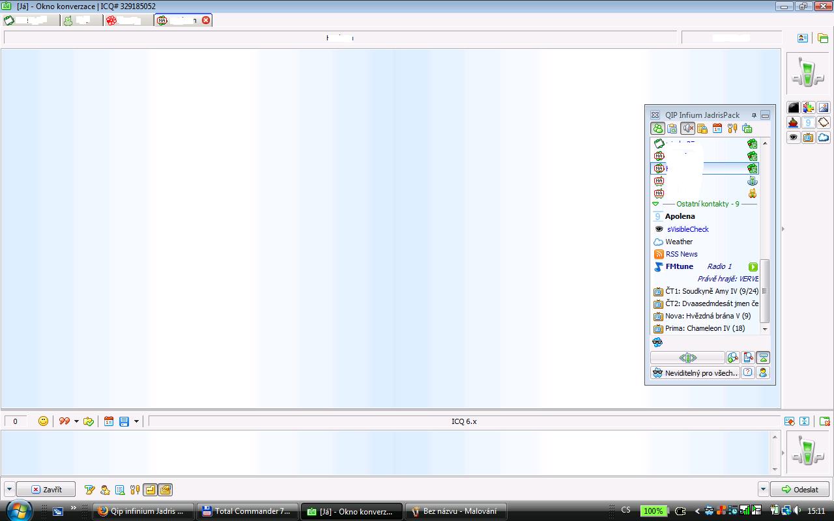Select Prima: Chameleon IV (18) entry
This screenshot has height=521, width=834.
(705, 328)
